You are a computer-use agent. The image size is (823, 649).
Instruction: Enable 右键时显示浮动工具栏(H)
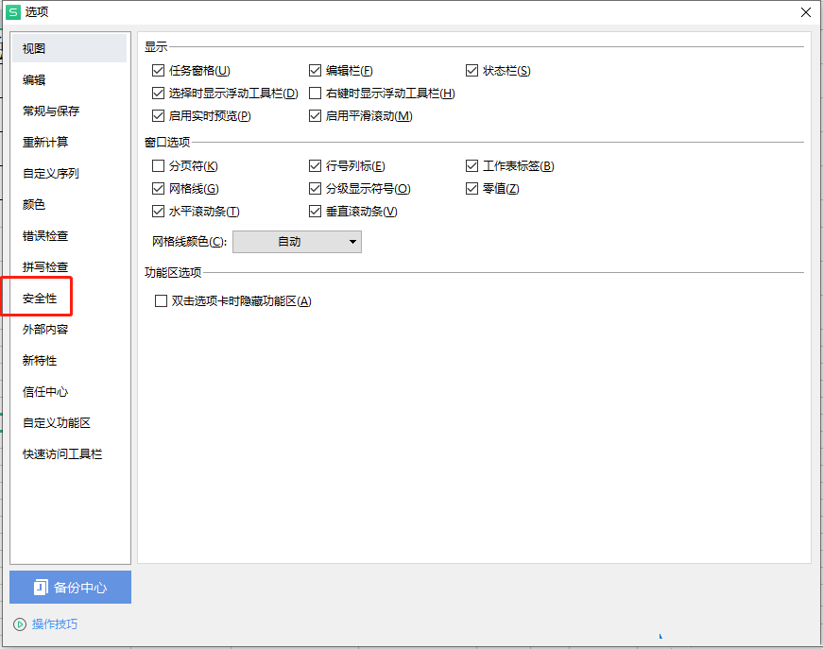tap(315, 93)
